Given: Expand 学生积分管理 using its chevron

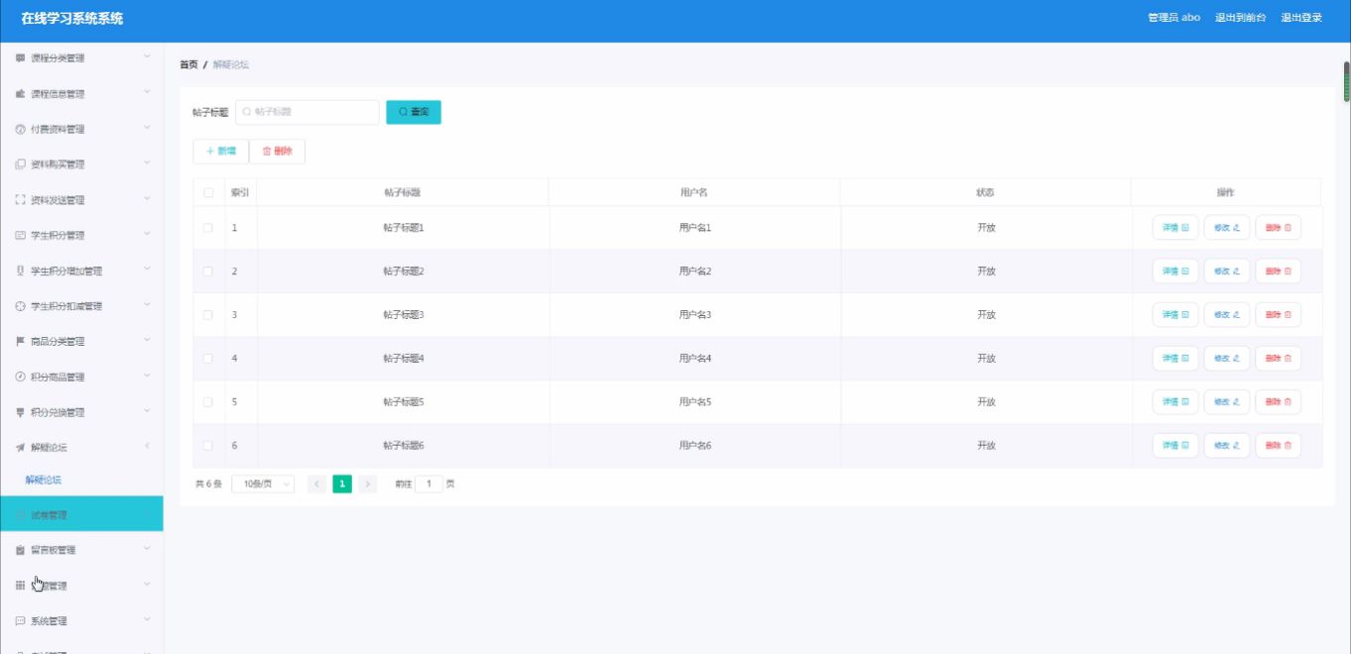Looking at the screenshot, I should 147,235.
